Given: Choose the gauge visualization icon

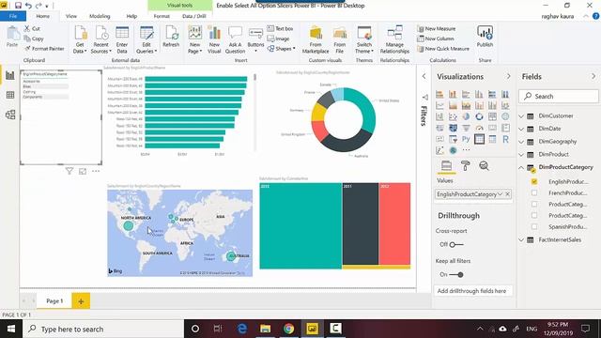Looking at the screenshot, I should tap(479, 128).
